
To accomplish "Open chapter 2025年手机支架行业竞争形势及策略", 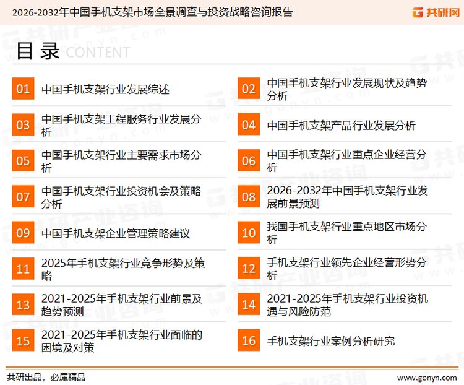I will 123,269.
